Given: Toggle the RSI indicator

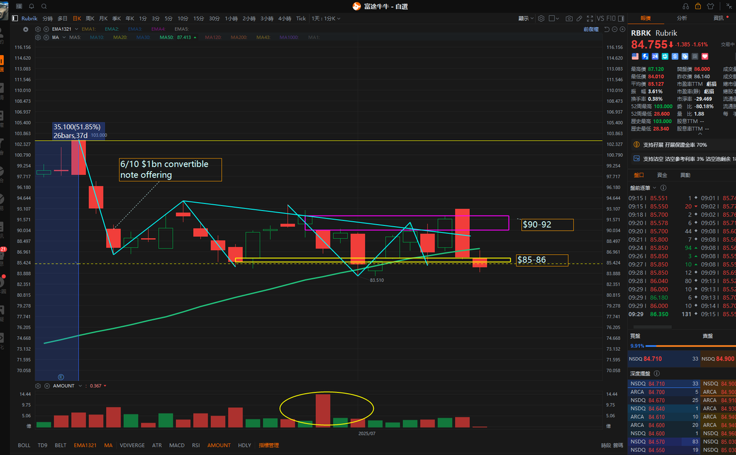Looking at the screenshot, I should click(x=196, y=445).
